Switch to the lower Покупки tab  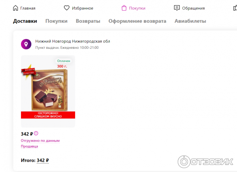pyautogui.click(x=56, y=21)
